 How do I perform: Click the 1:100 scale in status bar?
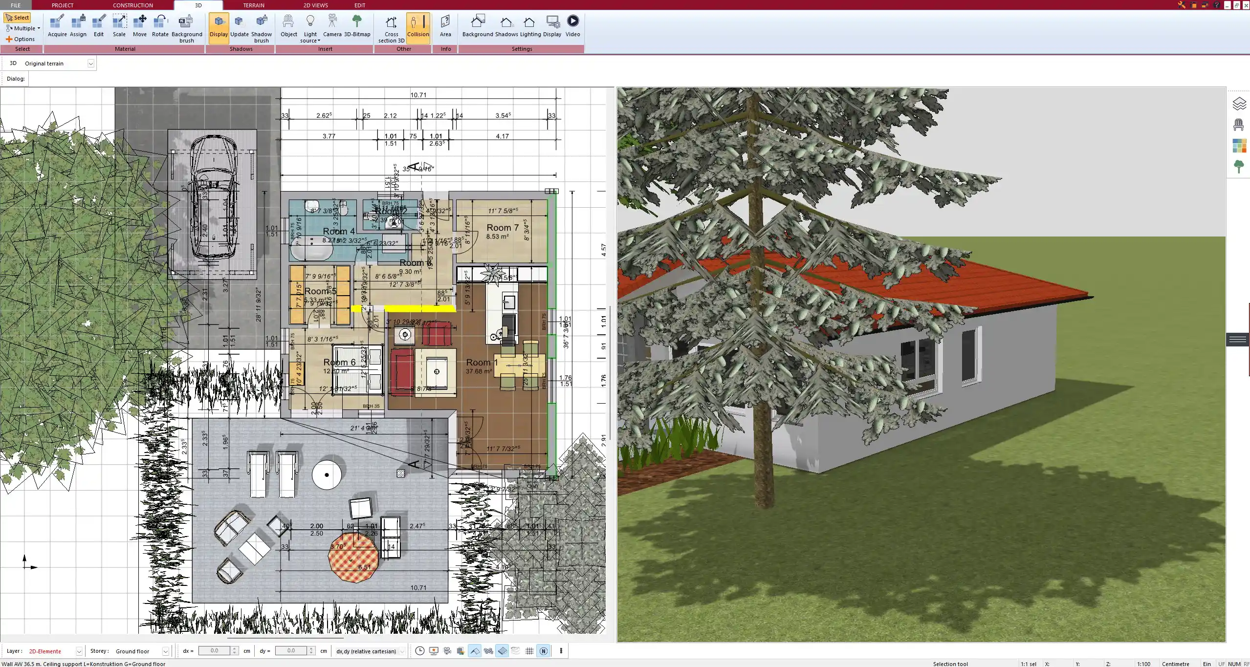(1143, 664)
